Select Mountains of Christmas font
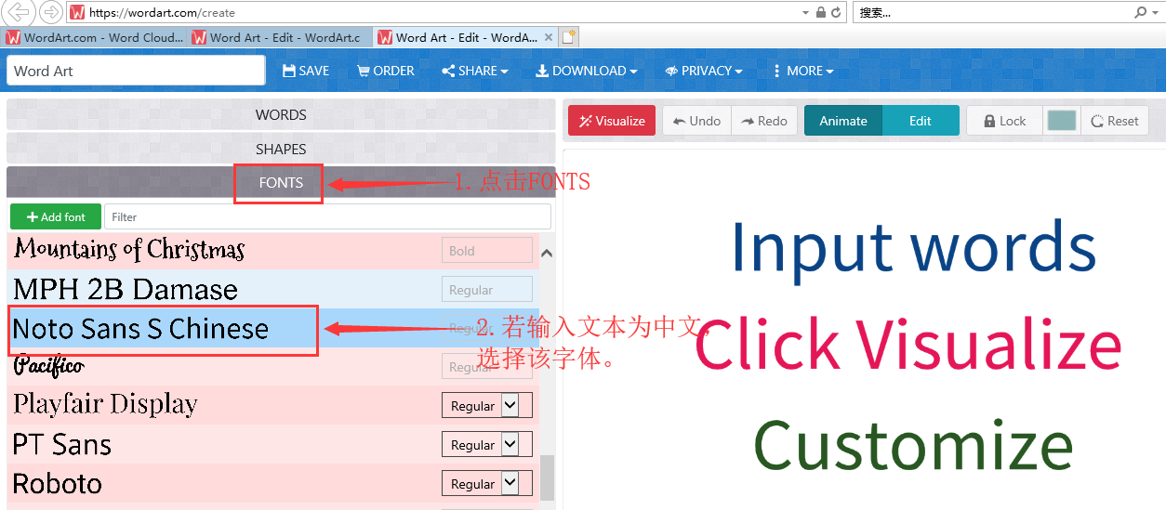This screenshot has height=510, width=1166. (129, 250)
